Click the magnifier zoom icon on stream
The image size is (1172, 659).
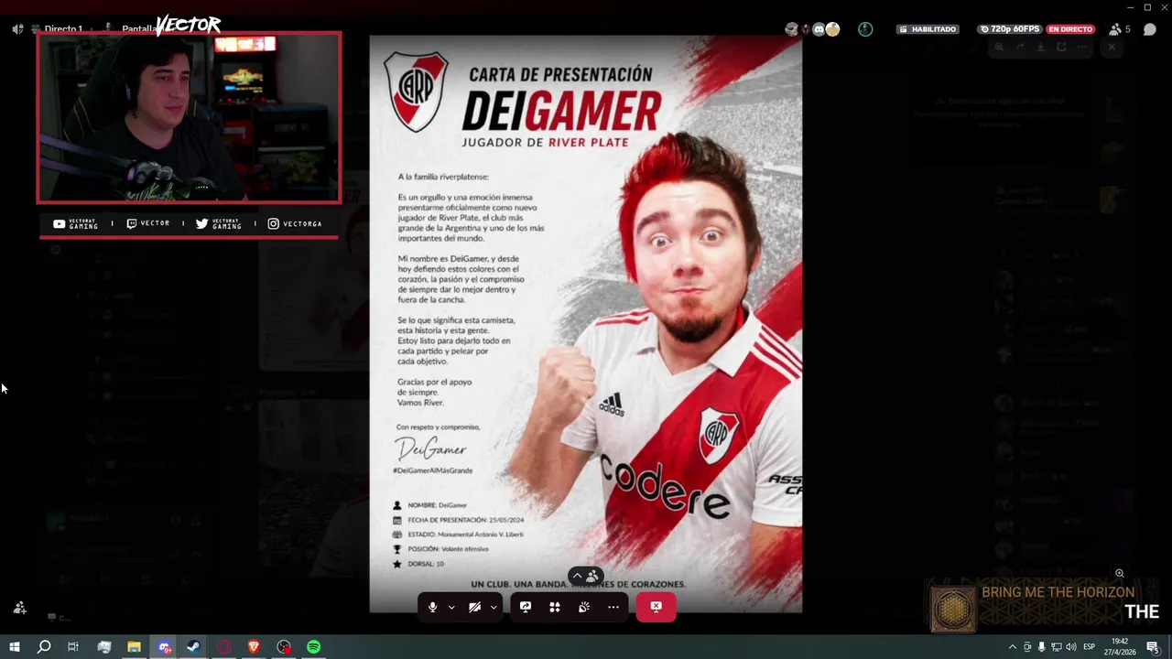(x=1119, y=574)
